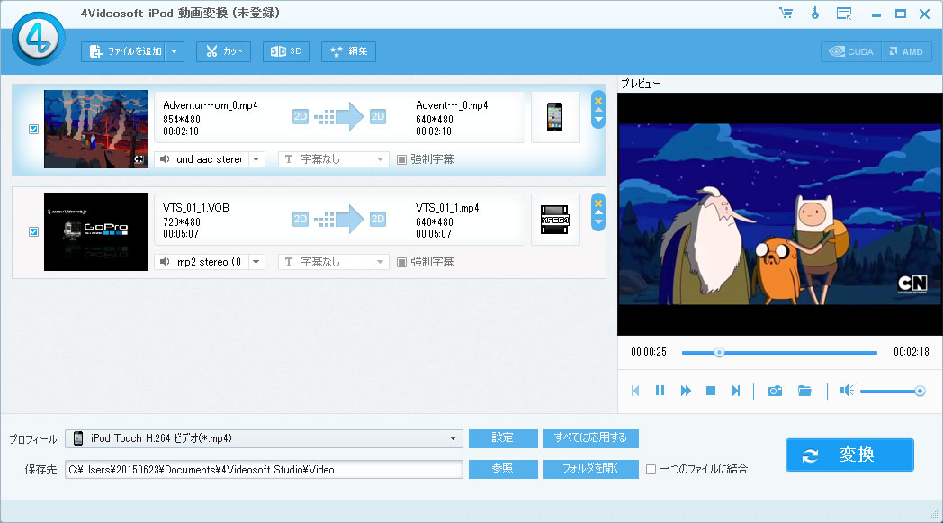Open the 'mp2 stereo' audio track dropdown

[256, 262]
